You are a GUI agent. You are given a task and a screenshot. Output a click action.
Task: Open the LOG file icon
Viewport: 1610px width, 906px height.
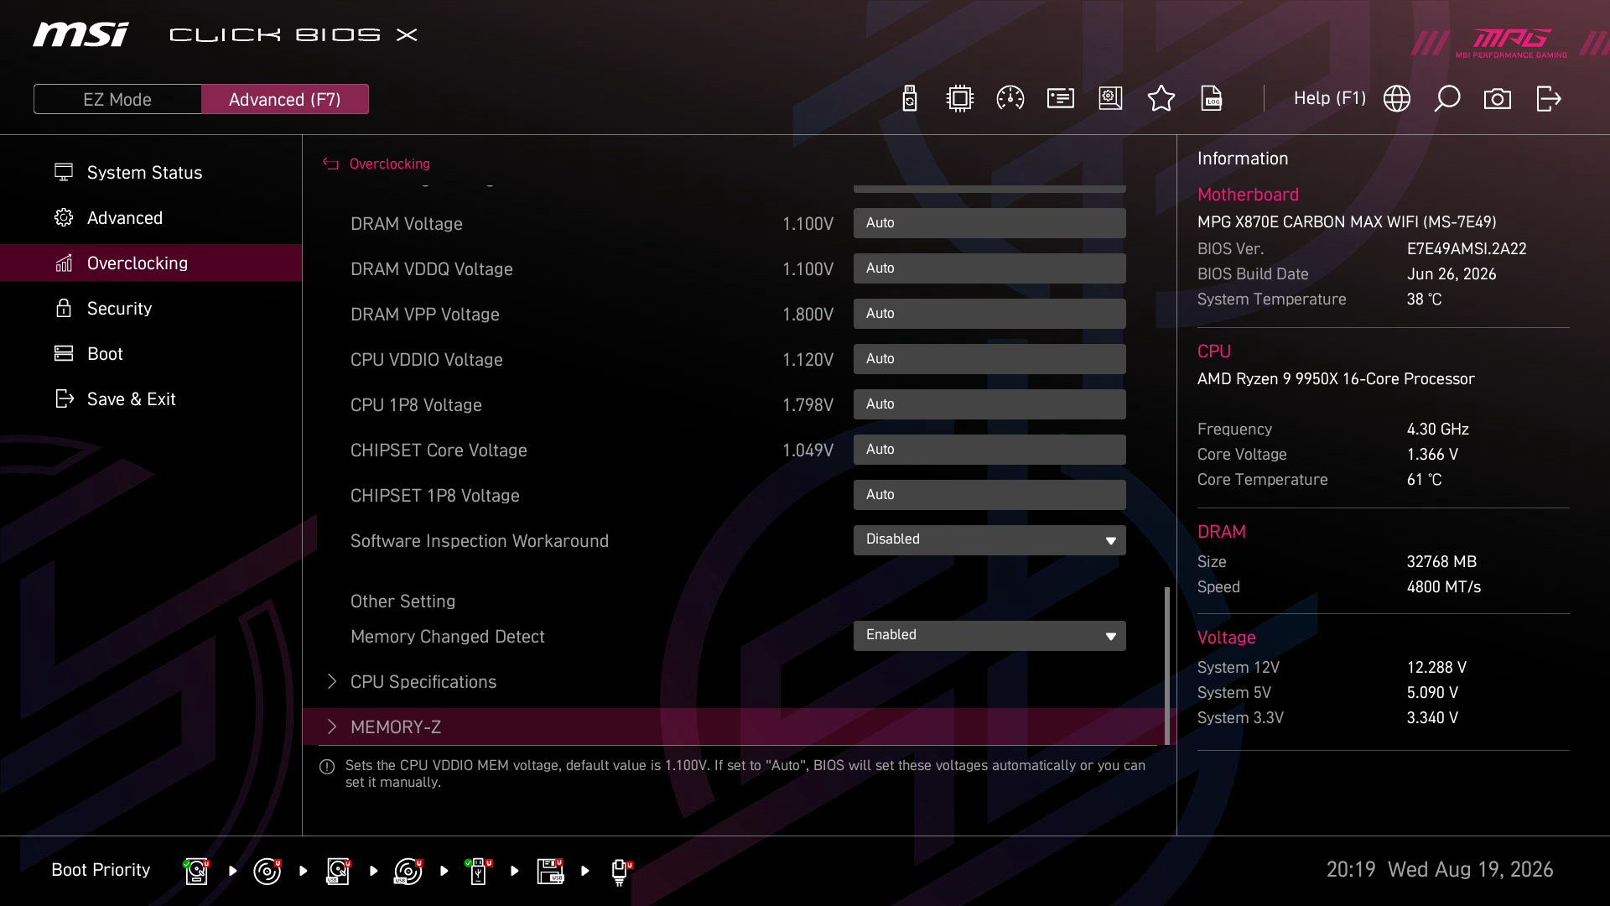pyautogui.click(x=1212, y=99)
